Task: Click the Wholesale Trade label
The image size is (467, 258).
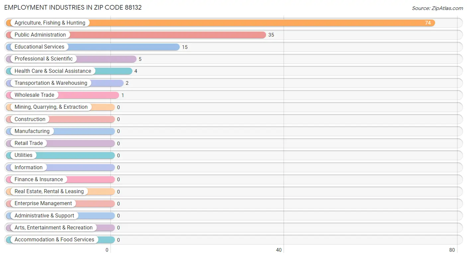Action: pos(34,95)
